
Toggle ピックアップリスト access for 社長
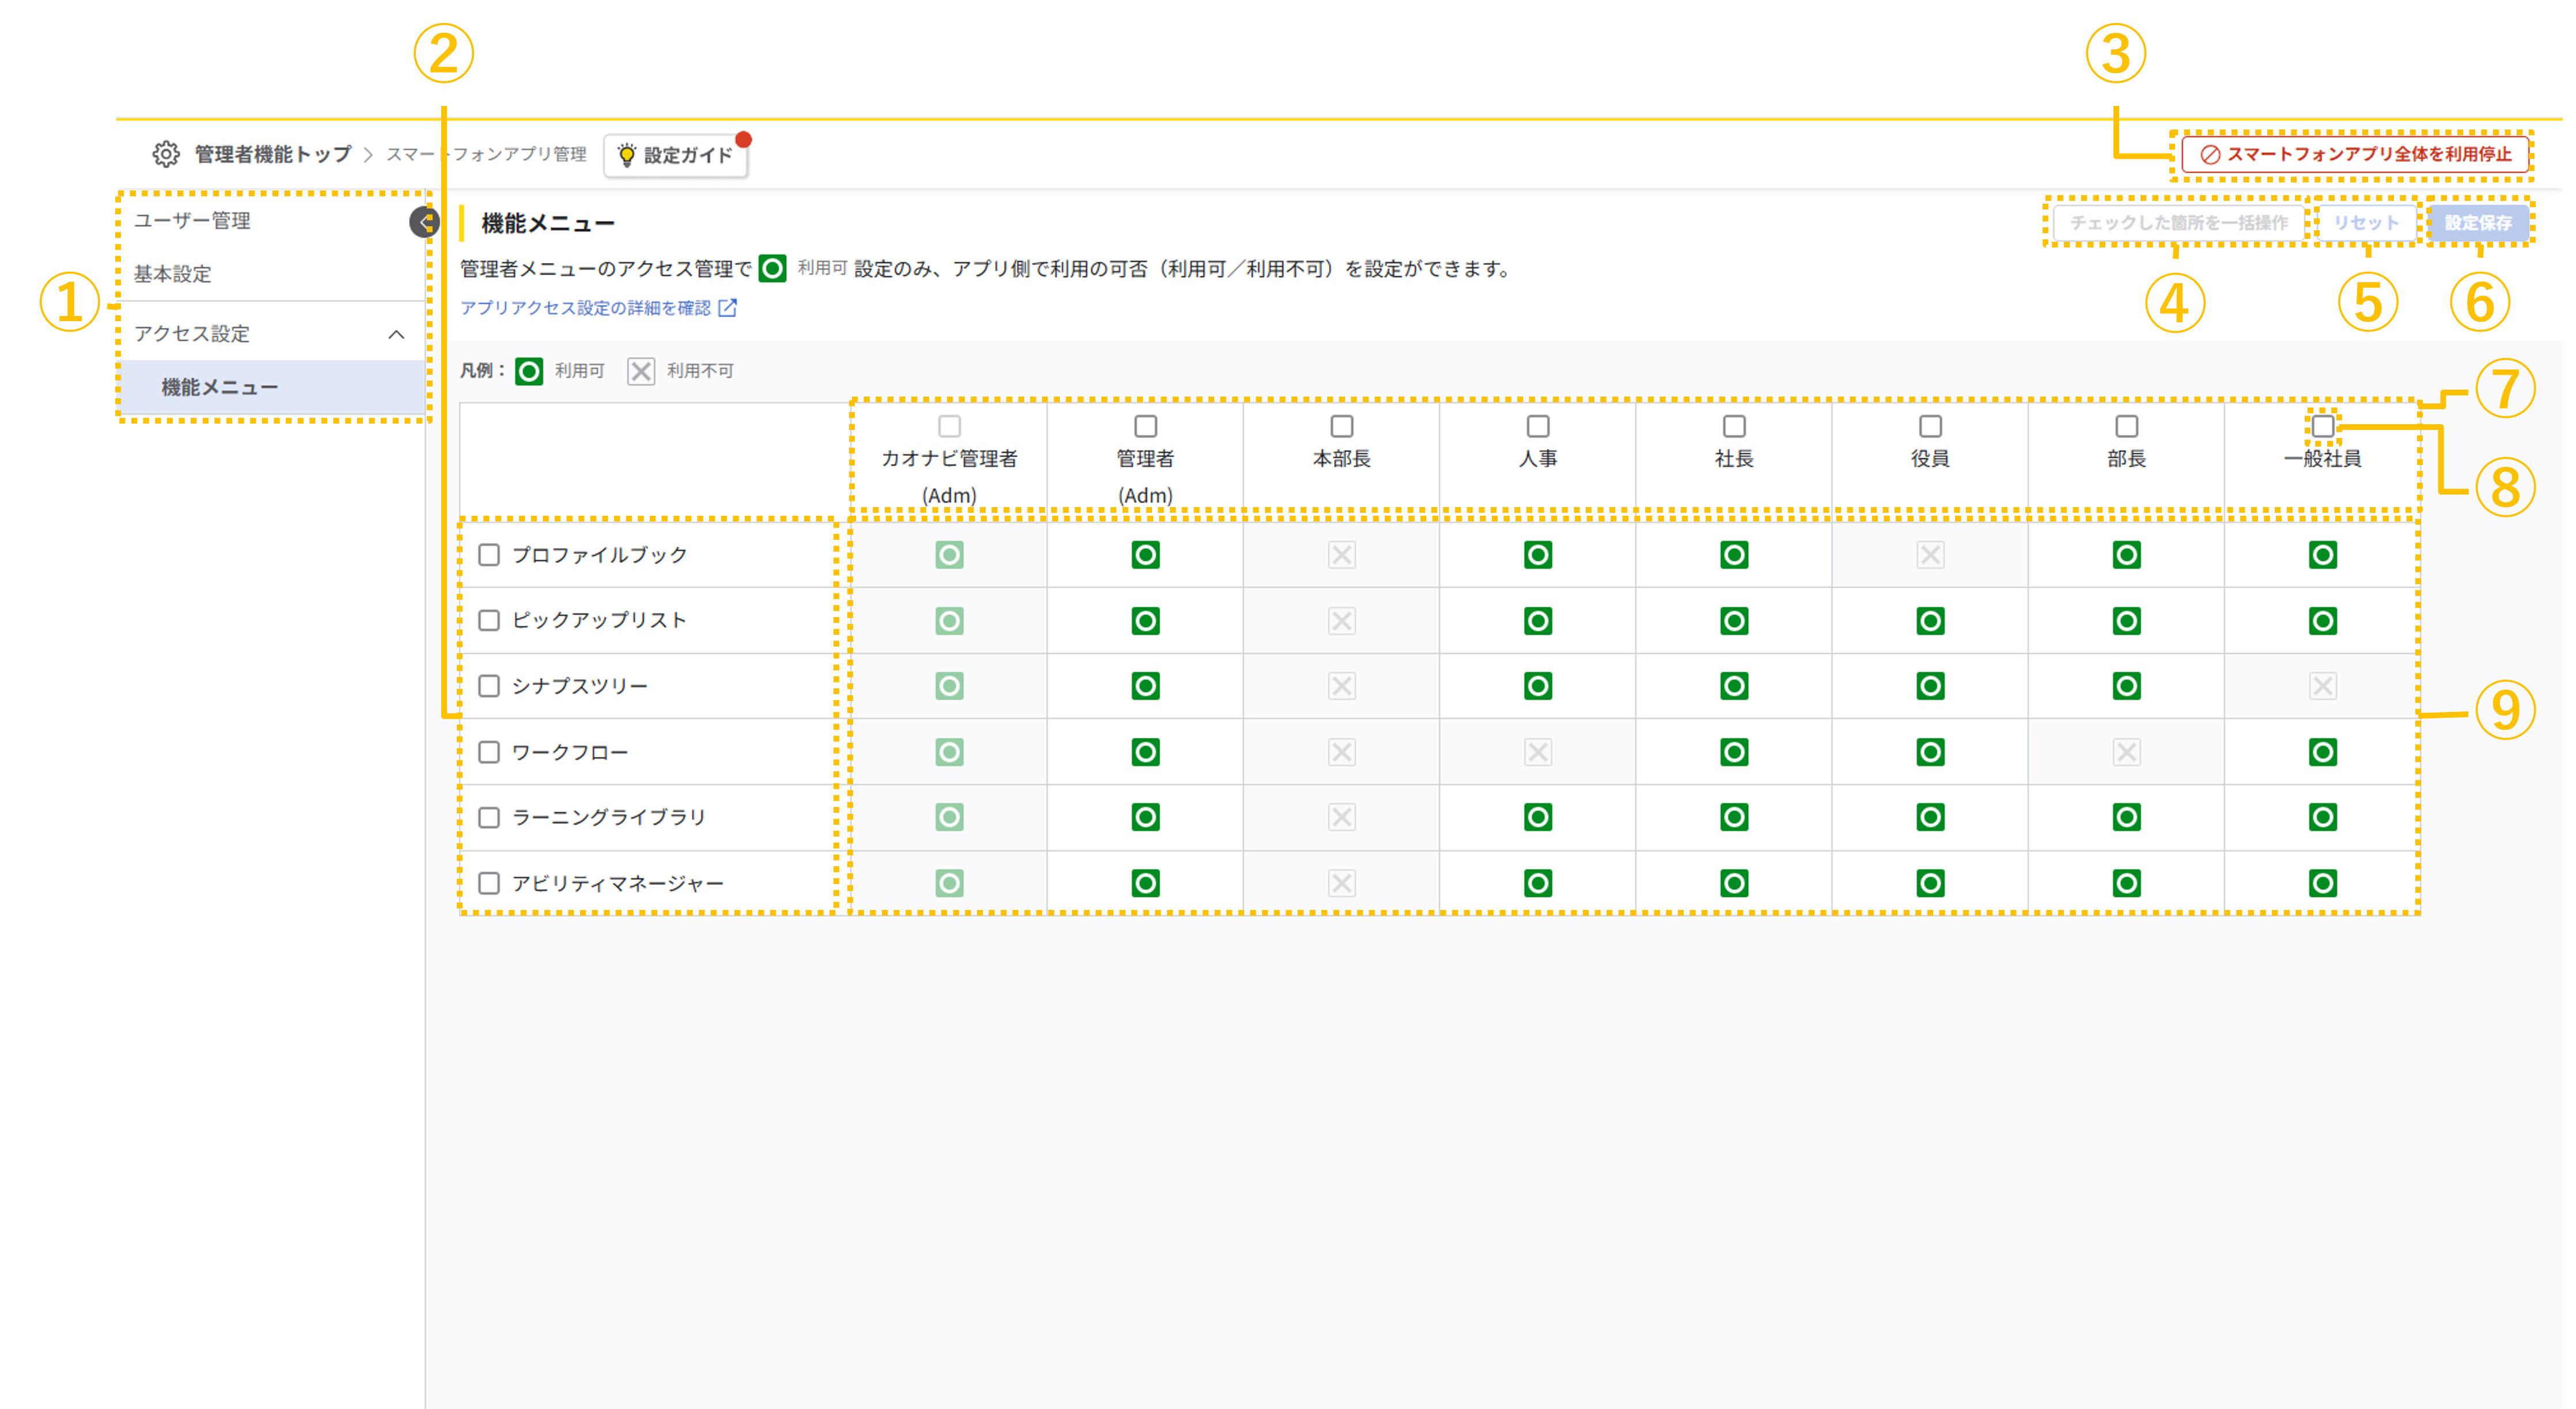(x=1734, y=620)
